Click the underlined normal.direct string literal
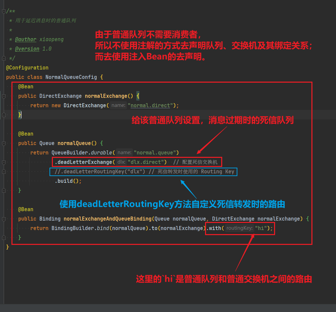 click(x=150, y=105)
